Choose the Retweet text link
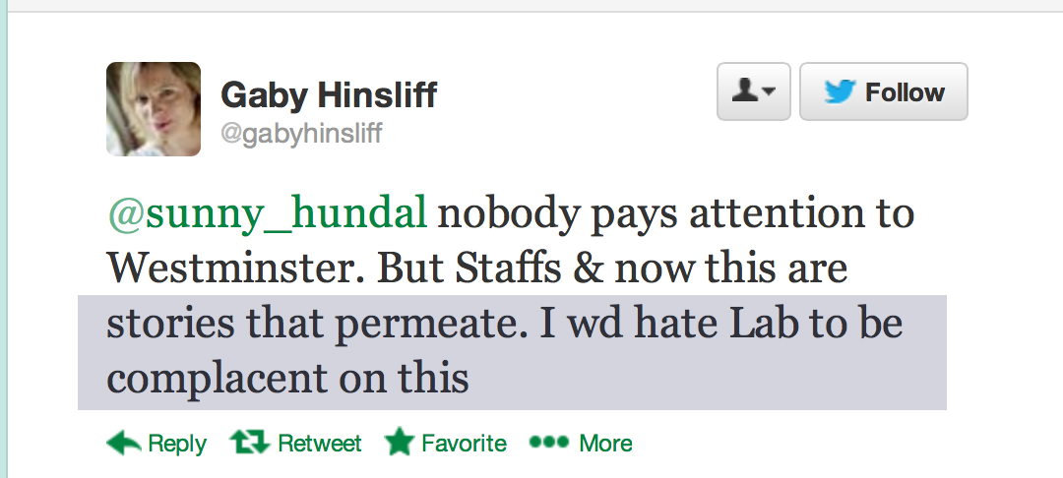Viewport: 1063px width, 478px height. point(320,444)
